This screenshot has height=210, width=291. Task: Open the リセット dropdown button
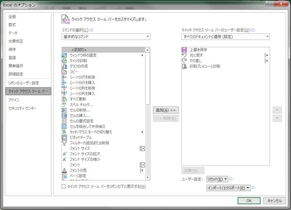click(x=216, y=179)
